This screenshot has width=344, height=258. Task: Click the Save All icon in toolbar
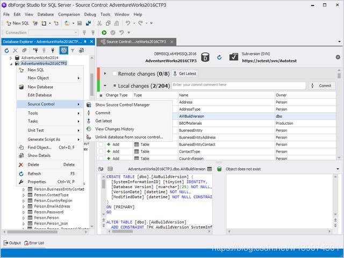click(x=88, y=23)
